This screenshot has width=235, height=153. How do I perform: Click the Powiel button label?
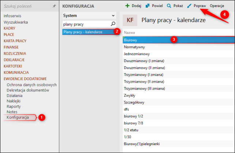[157, 6]
